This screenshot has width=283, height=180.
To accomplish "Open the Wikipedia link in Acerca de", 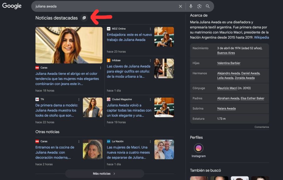I will pos(261,37).
